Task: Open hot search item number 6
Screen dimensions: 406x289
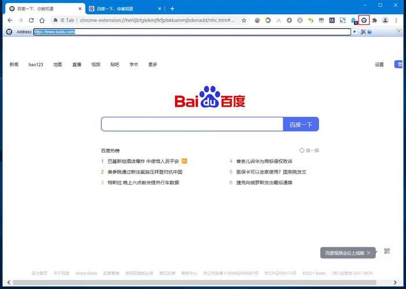Action: pyautogui.click(x=264, y=183)
